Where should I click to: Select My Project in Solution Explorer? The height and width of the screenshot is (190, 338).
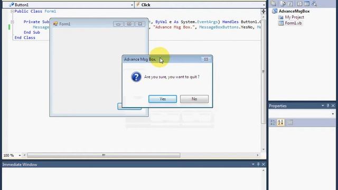point(294,17)
